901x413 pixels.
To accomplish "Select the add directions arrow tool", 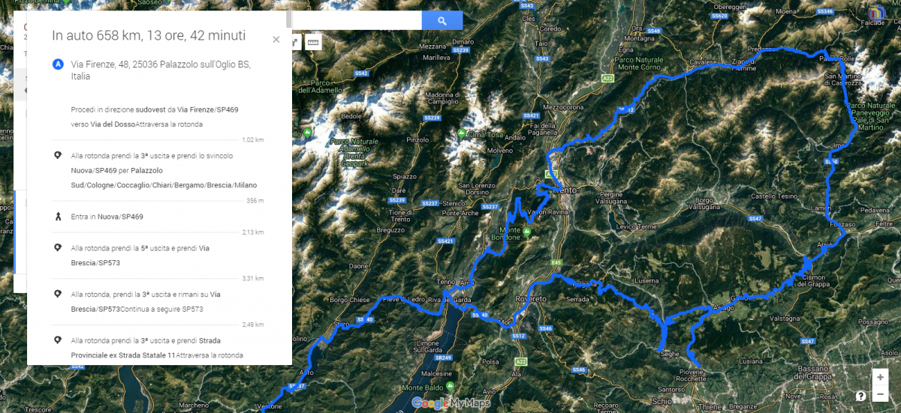I will click(297, 43).
